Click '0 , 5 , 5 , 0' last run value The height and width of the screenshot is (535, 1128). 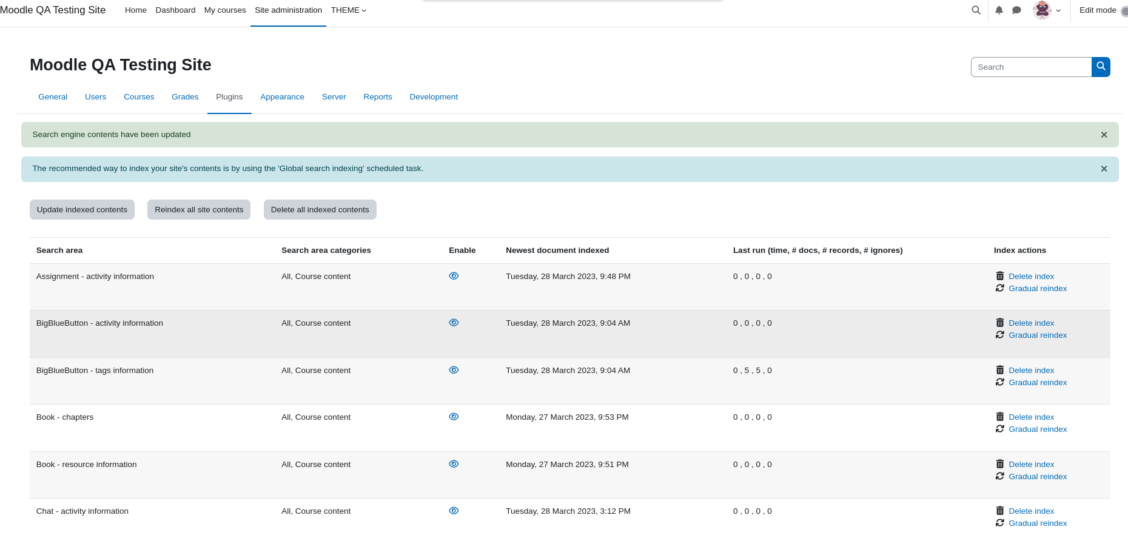tap(753, 371)
